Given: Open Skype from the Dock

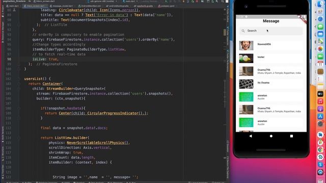Looking at the screenshot, I should 320,165.
